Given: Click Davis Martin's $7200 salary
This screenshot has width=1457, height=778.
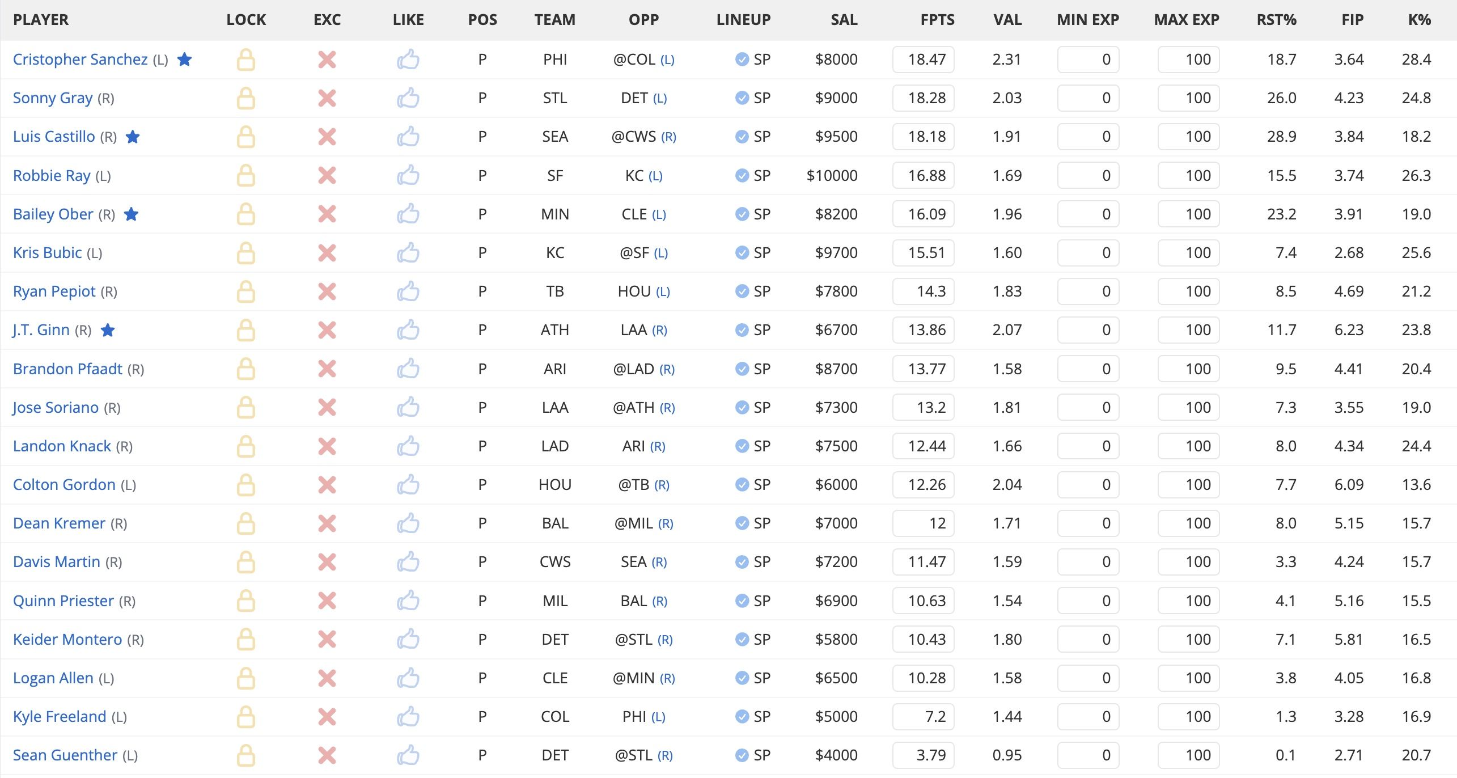Looking at the screenshot, I should [x=836, y=562].
